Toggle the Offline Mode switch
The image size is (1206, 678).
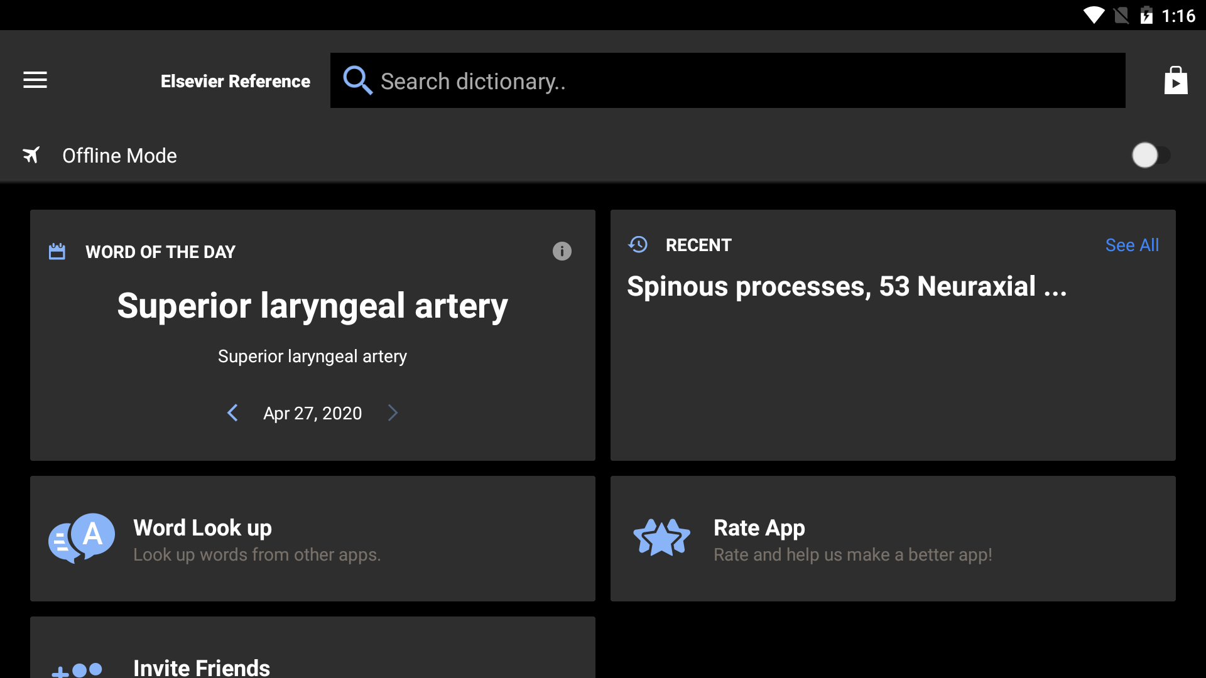pyautogui.click(x=1151, y=155)
